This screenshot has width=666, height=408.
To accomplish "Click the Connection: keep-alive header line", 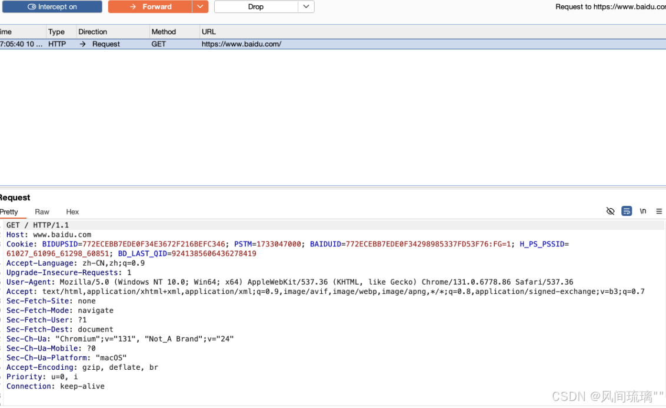I will [55, 386].
